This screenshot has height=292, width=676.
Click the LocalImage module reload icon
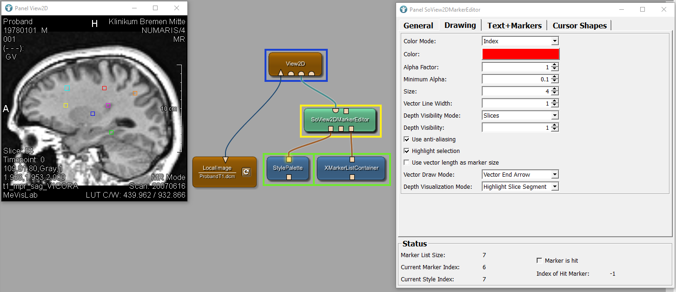pyautogui.click(x=246, y=172)
